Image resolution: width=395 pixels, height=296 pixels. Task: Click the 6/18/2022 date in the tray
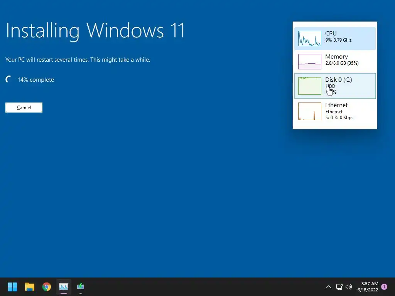(368, 290)
